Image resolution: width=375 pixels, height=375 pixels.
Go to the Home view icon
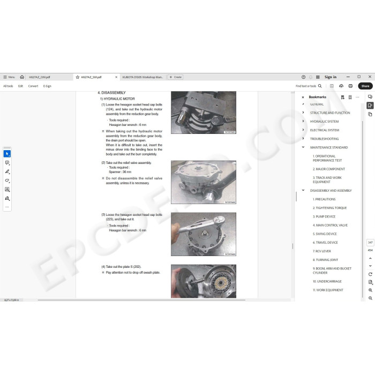[22, 77]
